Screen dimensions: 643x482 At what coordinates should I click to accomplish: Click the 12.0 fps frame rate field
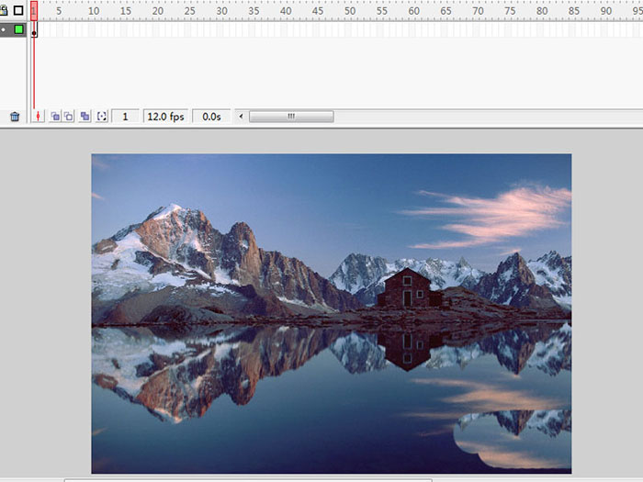[x=165, y=117]
